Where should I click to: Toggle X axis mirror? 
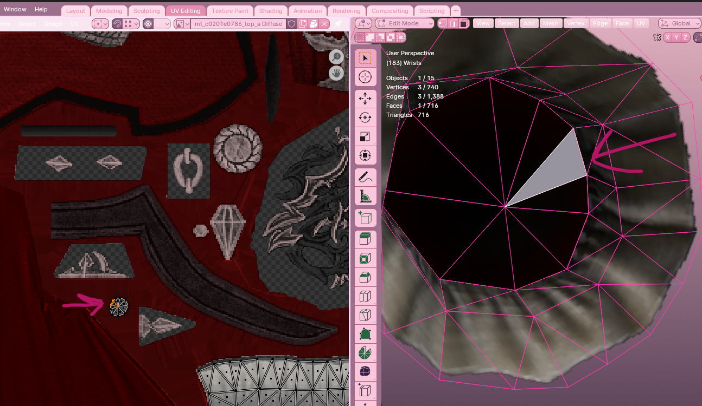(668, 37)
